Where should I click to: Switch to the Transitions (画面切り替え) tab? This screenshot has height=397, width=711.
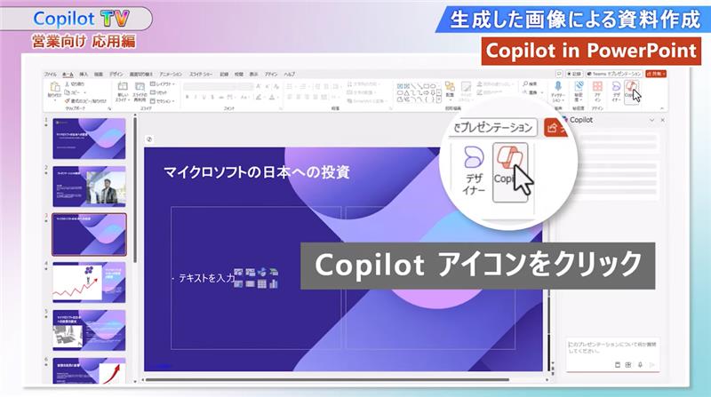click(141, 74)
